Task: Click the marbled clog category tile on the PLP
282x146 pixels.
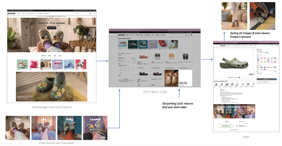Action: click(133, 44)
